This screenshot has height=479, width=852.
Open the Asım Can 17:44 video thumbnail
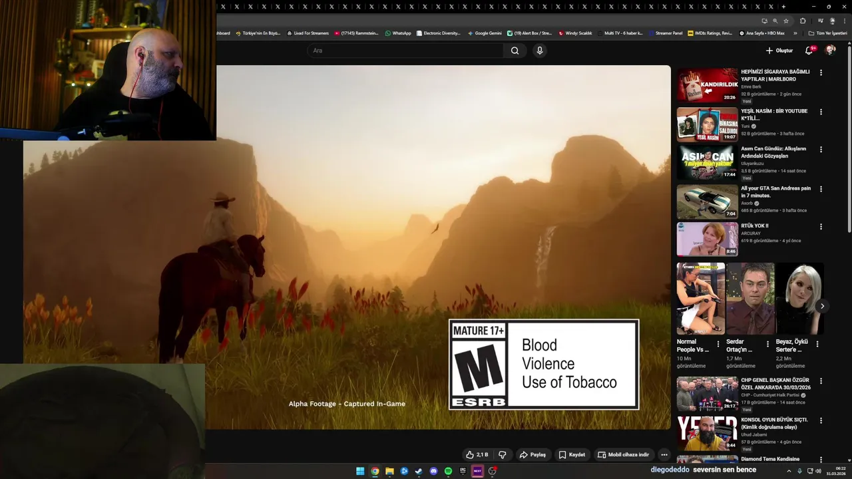[x=708, y=162]
